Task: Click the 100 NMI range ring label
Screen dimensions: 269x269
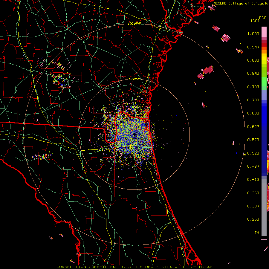Action: [134, 24]
